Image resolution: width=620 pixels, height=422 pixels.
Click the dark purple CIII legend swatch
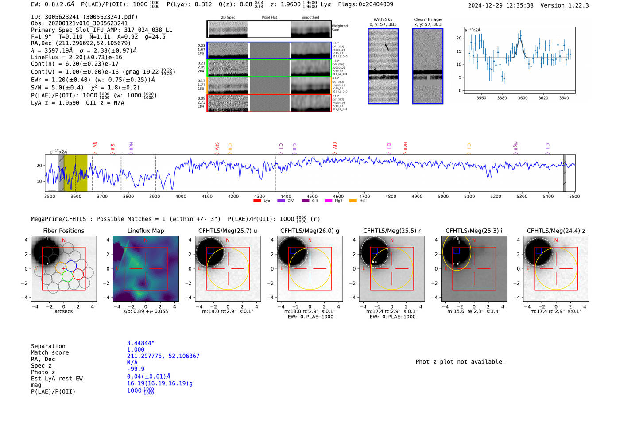point(306,201)
